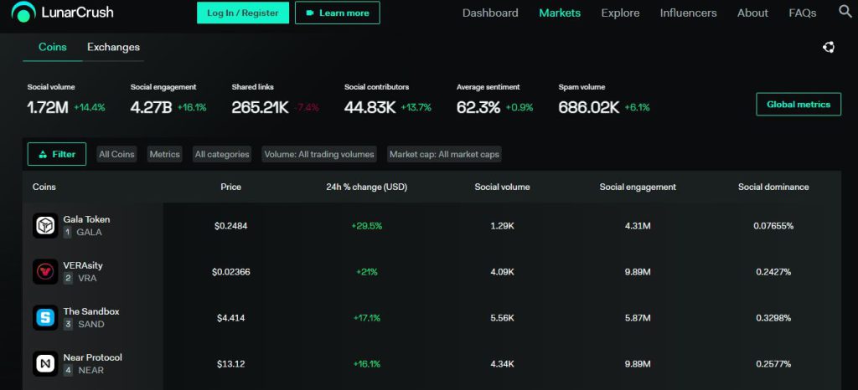Image resolution: width=858 pixels, height=390 pixels.
Task: Sort by the Coins column header
Action: pyautogui.click(x=44, y=187)
